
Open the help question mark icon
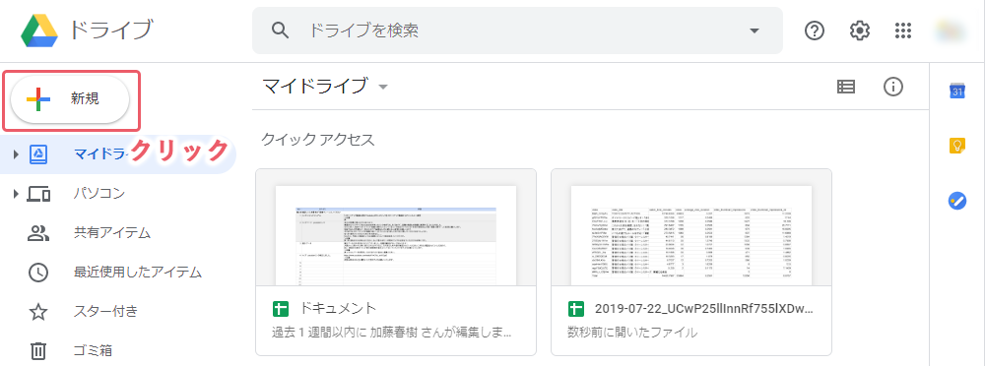click(815, 30)
